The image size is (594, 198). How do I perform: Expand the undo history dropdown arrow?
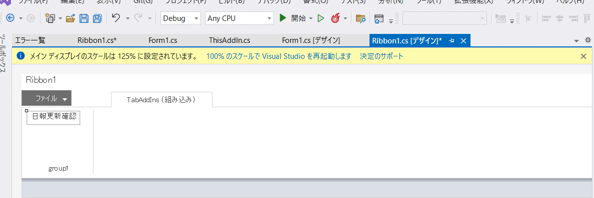[x=127, y=18]
